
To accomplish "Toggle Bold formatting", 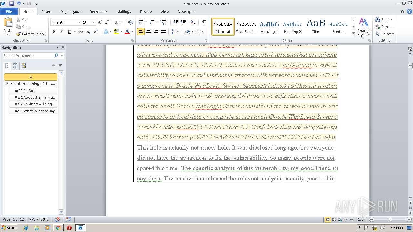I will 54,32.
